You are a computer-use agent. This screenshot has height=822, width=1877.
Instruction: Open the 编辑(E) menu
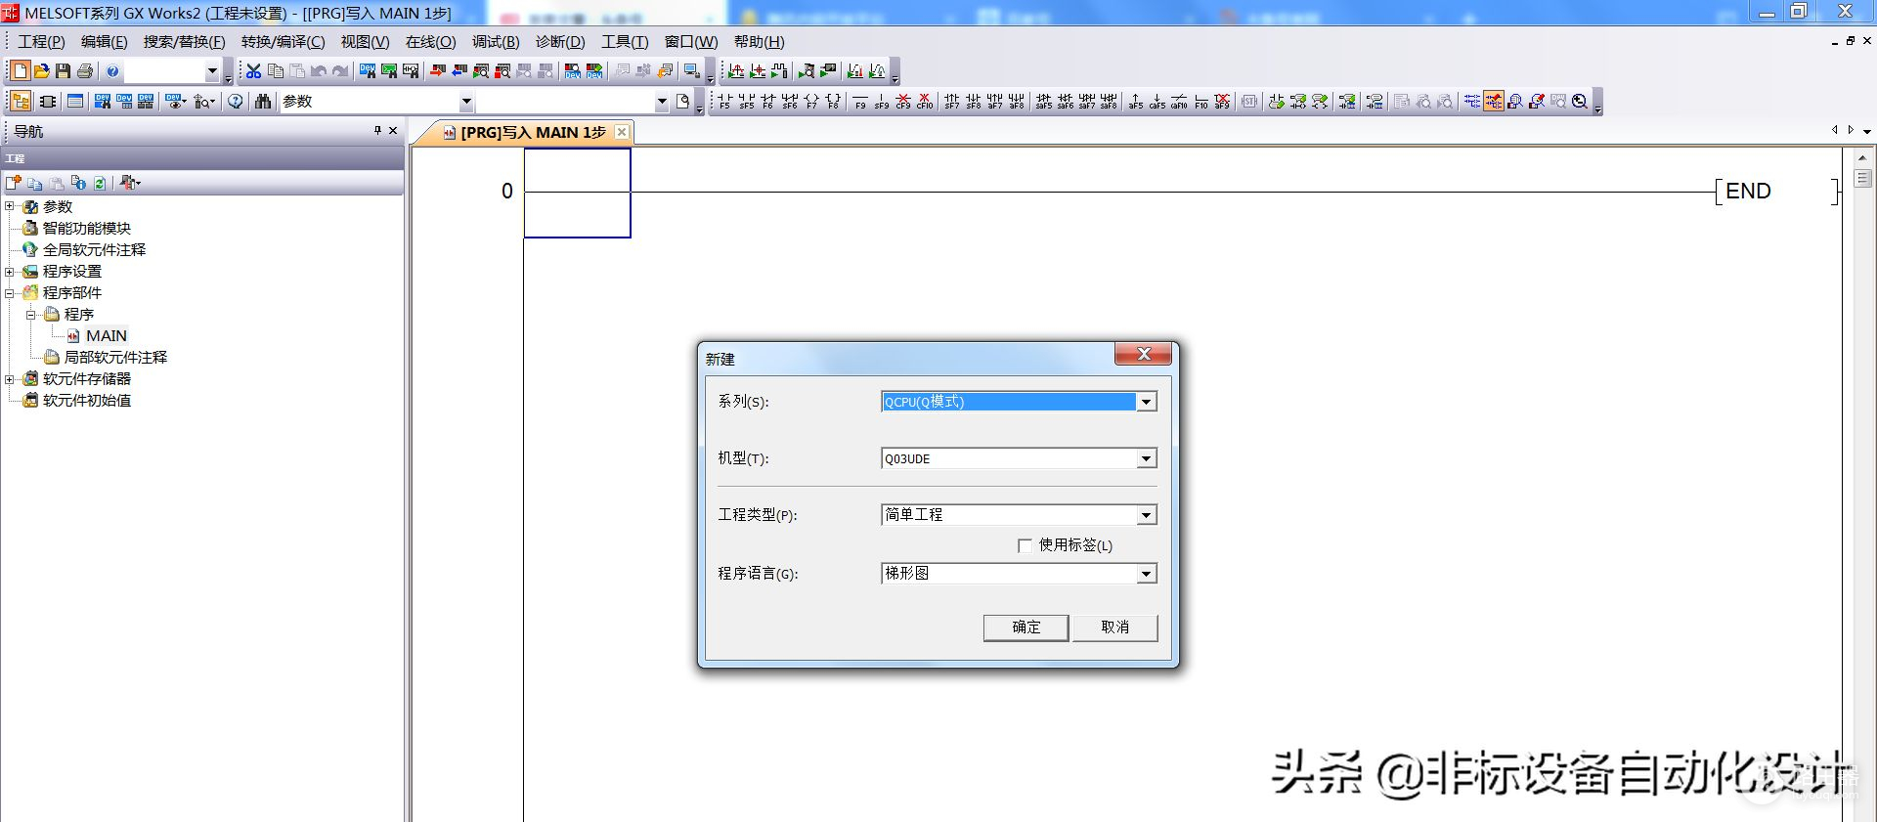click(104, 41)
